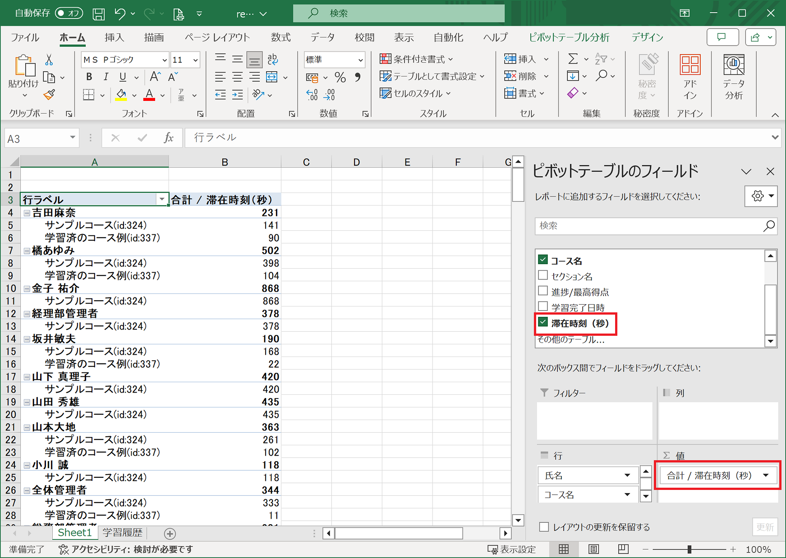
Task: Check the 学習完了日時 field checkbox
Action: coord(543,306)
